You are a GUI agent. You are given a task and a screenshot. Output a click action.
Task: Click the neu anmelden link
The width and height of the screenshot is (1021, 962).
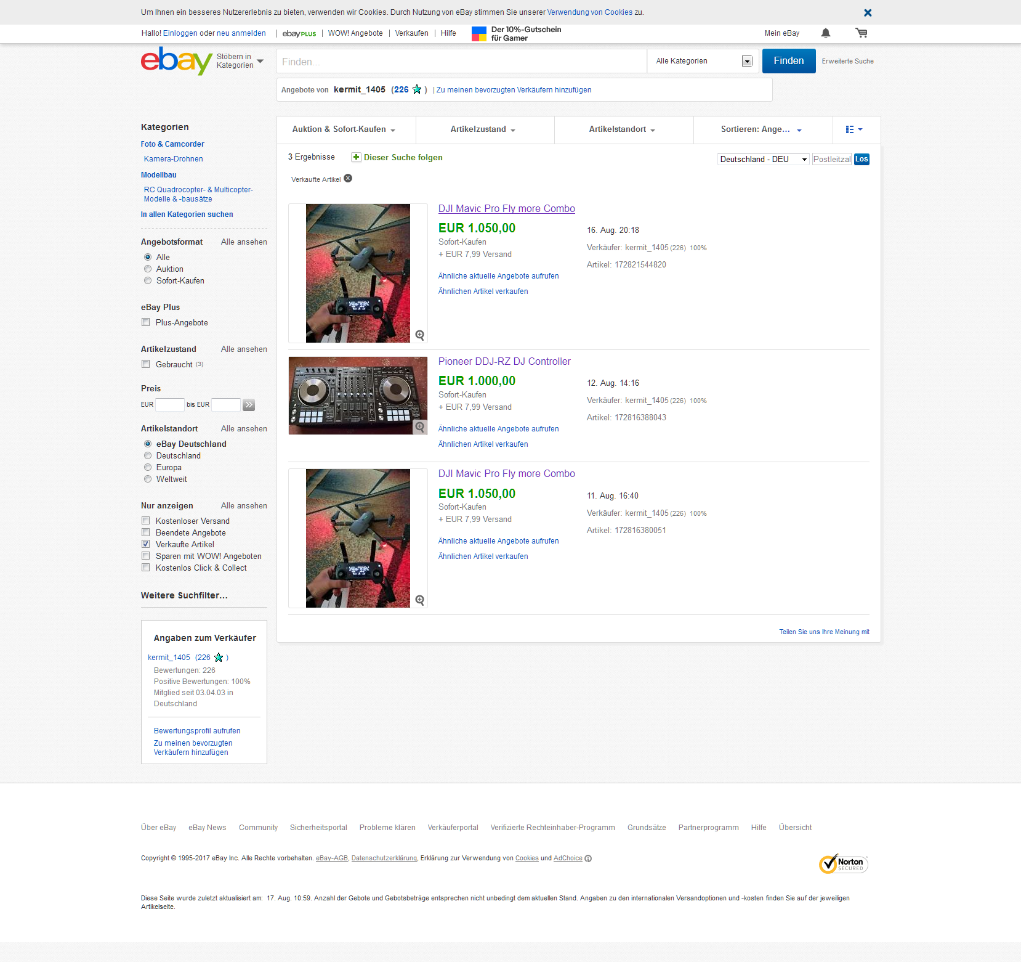pyautogui.click(x=241, y=33)
